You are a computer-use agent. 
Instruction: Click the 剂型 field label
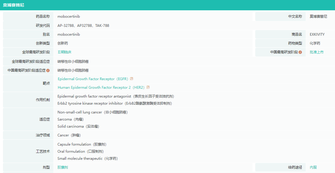pyautogui.click(x=46, y=167)
